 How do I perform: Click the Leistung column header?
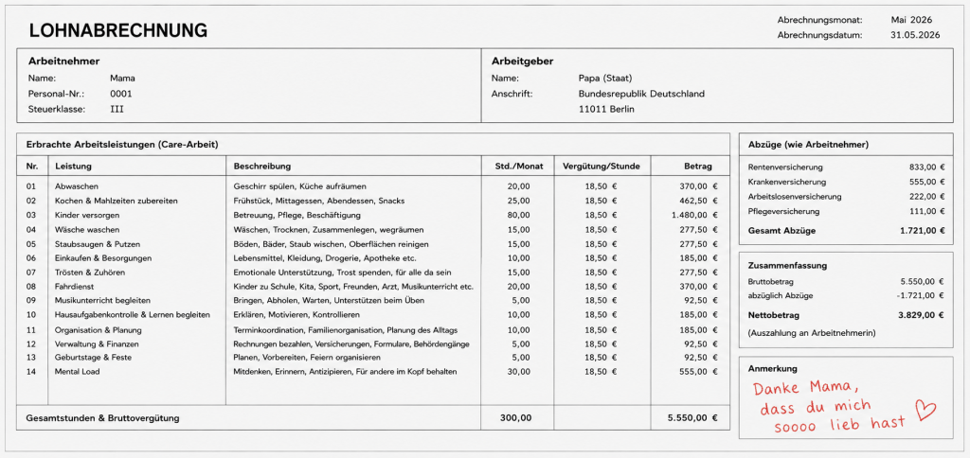74,167
